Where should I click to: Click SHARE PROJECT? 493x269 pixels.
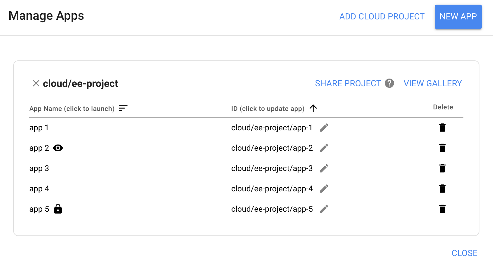[x=348, y=83]
